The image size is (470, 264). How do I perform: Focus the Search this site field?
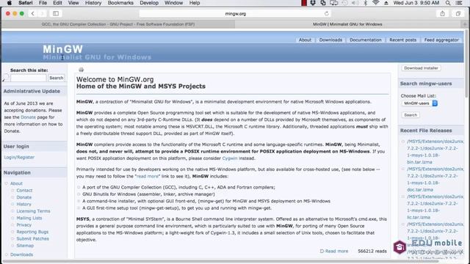point(29,78)
